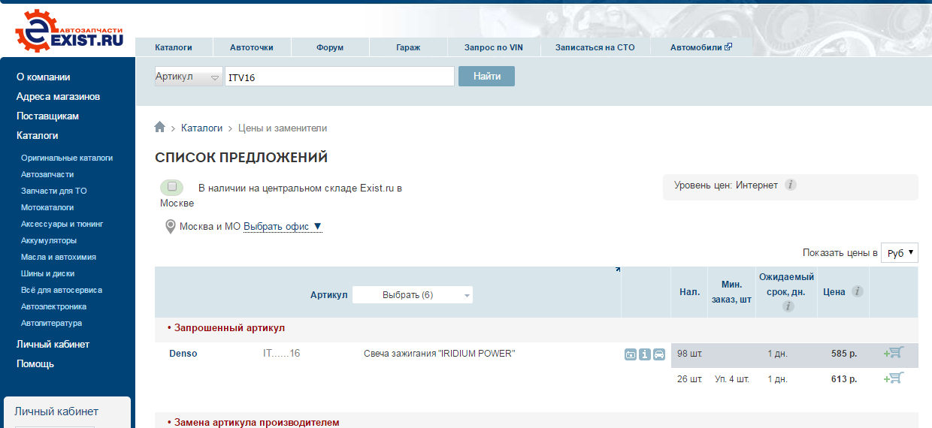Image resolution: width=932 pixels, height=428 pixels.
Task: Click info icon beside Уровень цен: Интернет
Action: click(x=791, y=185)
